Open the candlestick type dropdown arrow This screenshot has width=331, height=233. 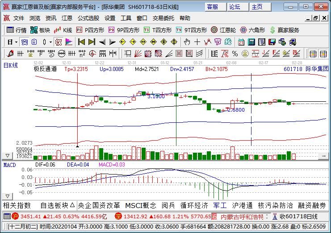tap(50, 42)
